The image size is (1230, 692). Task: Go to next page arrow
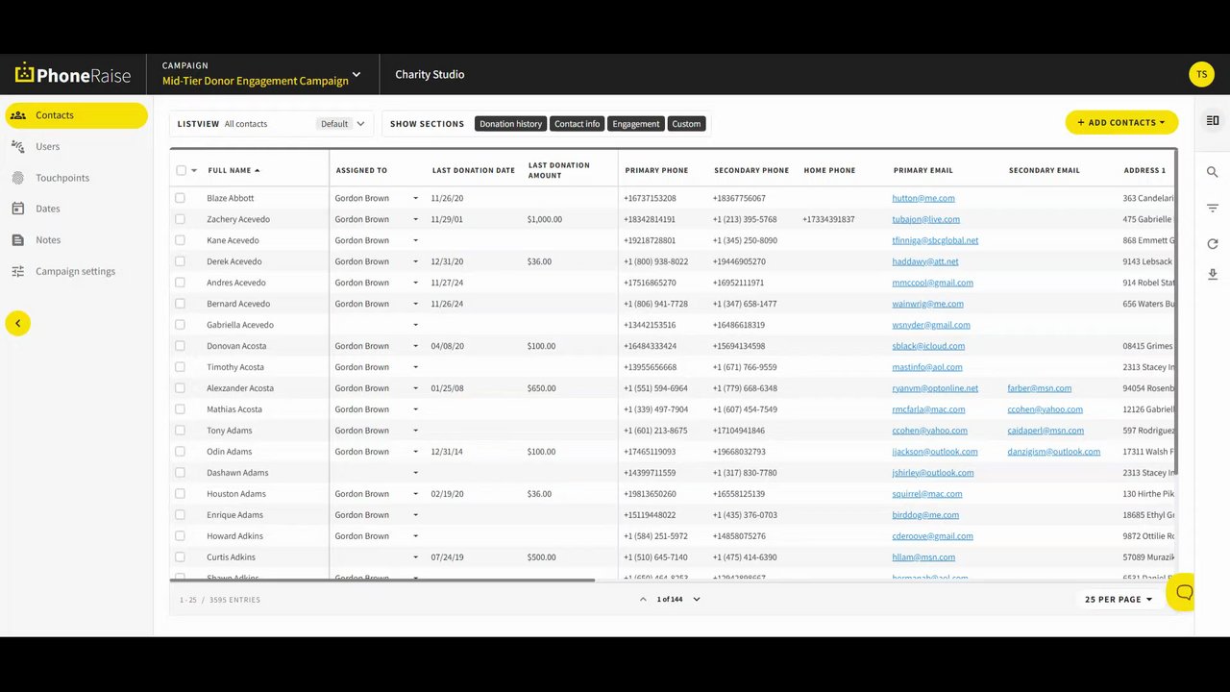tap(697, 600)
